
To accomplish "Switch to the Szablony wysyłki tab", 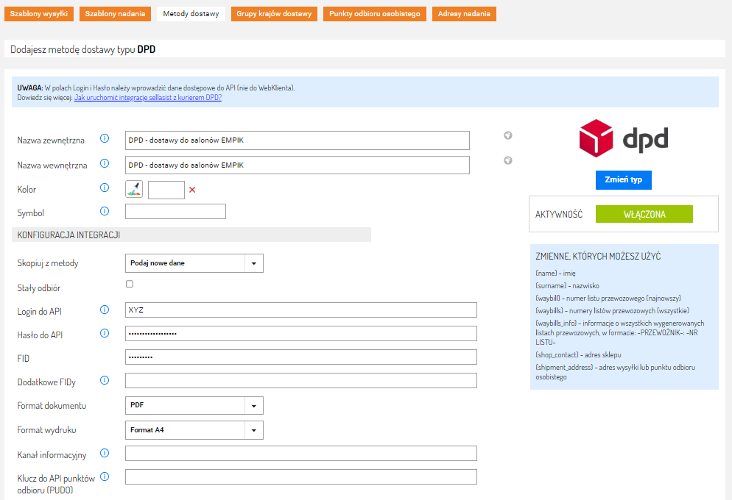I will (39, 14).
